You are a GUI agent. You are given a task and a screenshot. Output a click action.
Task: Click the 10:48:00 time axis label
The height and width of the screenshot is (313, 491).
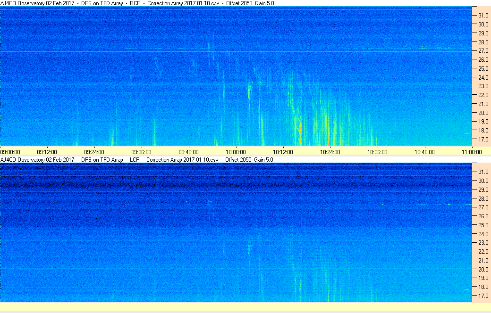click(424, 152)
